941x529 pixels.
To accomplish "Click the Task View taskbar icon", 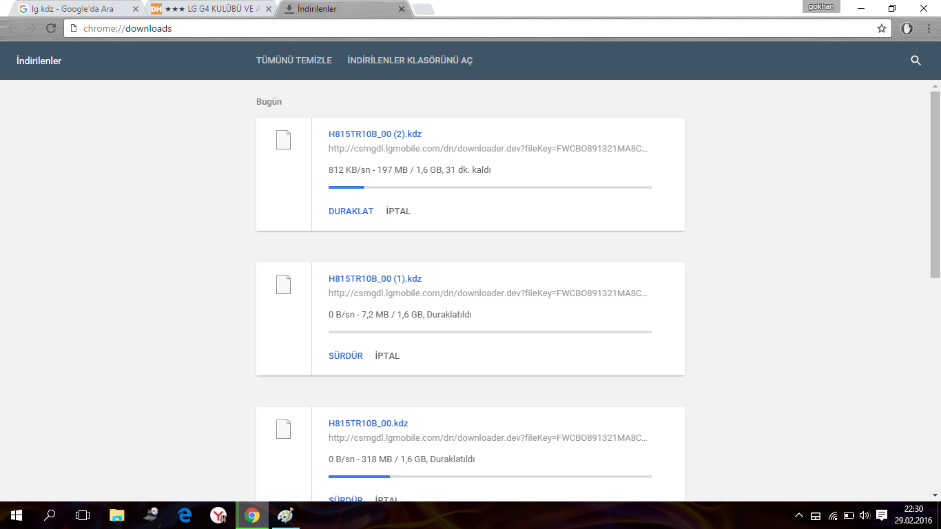I will (x=83, y=515).
